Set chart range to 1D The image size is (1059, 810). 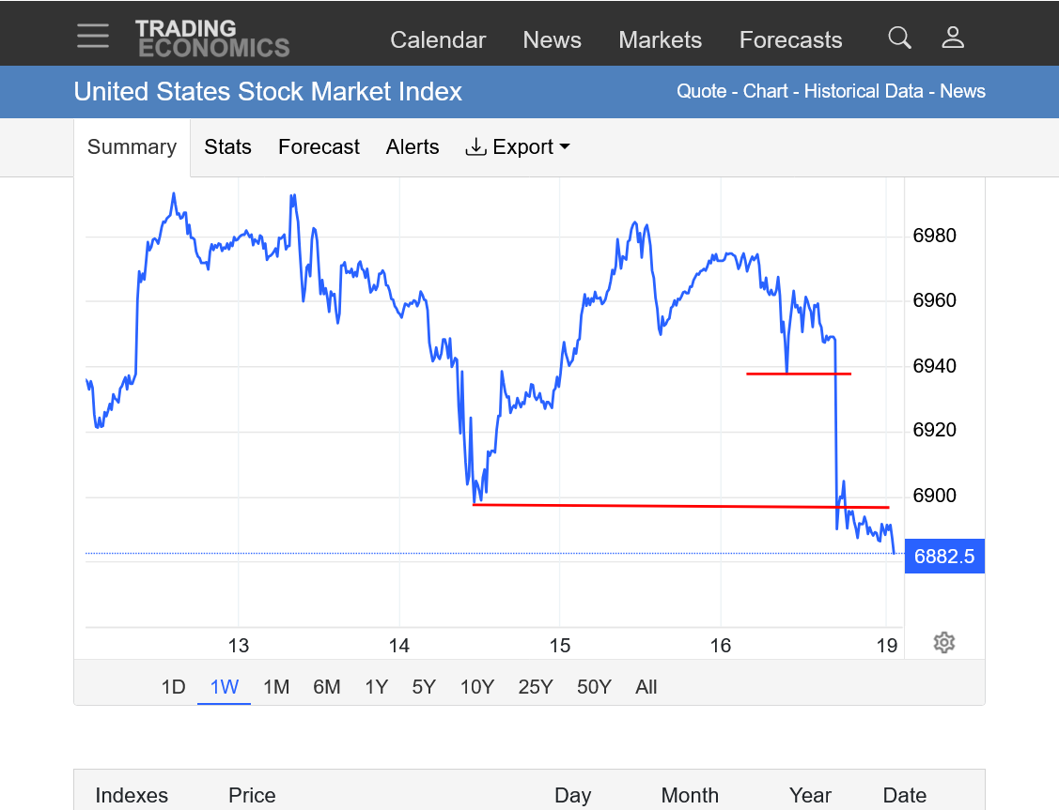pyautogui.click(x=173, y=687)
